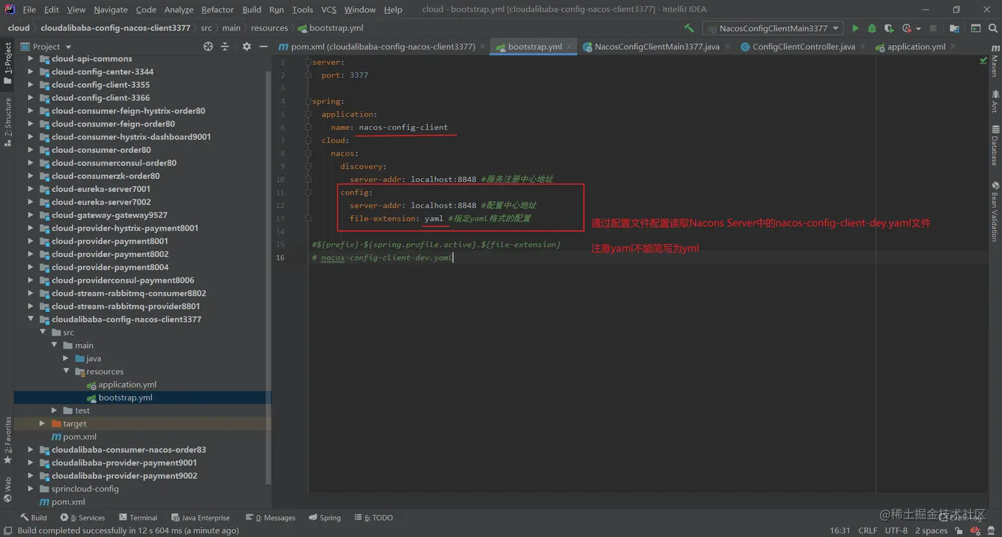Viewport: 1002px width, 537px height.
Task: Open the profiler options dropdown arrow
Action: click(x=918, y=28)
